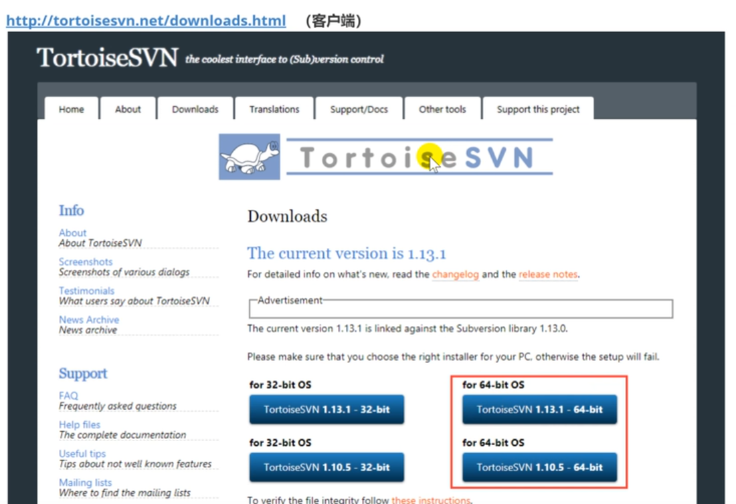Click the TortoiseSVN banner wordmark

click(x=419, y=157)
